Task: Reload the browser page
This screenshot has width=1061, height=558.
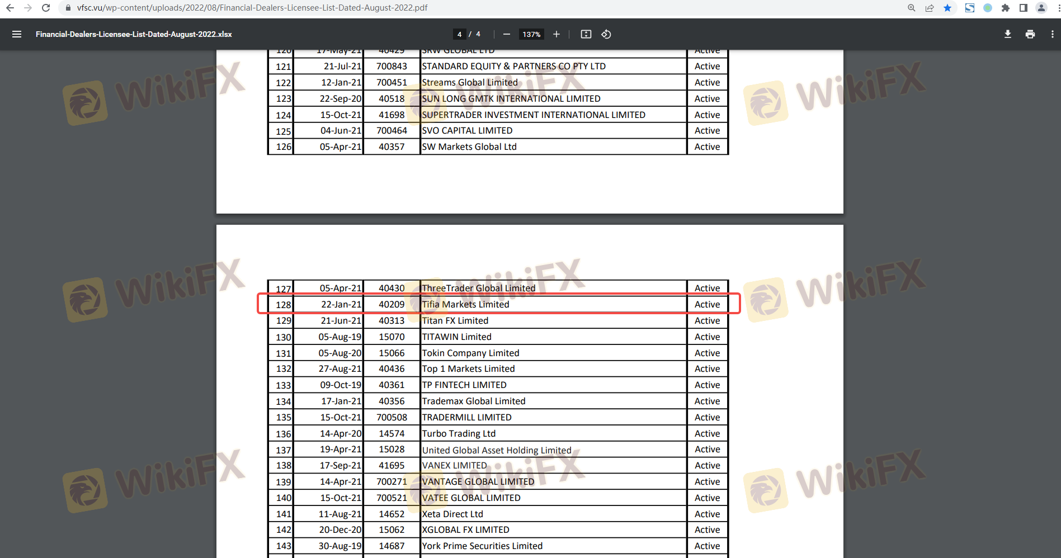Action: coord(46,8)
